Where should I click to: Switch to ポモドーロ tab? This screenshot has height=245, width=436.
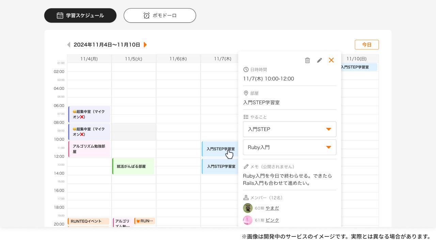coord(160,15)
